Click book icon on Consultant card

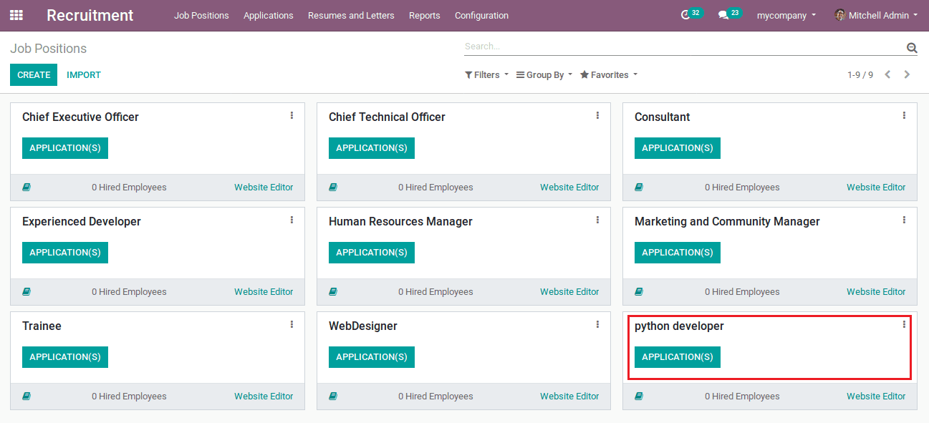click(639, 188)
